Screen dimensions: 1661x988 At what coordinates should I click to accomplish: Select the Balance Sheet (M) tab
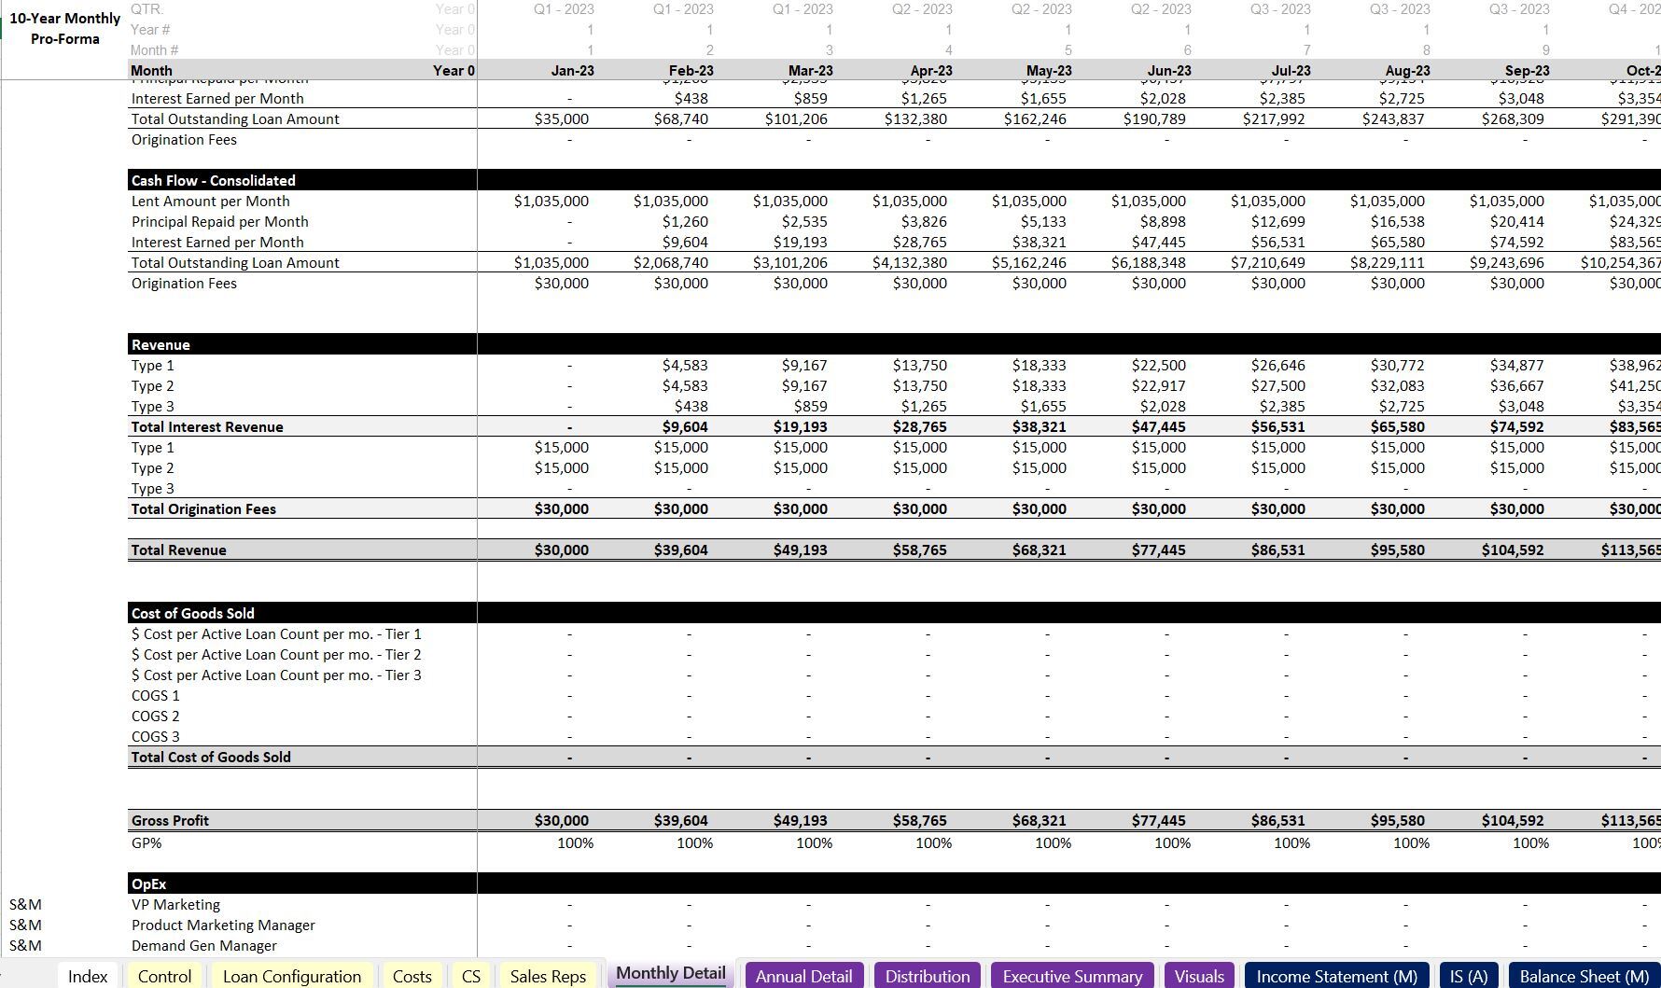[1584, 976]
